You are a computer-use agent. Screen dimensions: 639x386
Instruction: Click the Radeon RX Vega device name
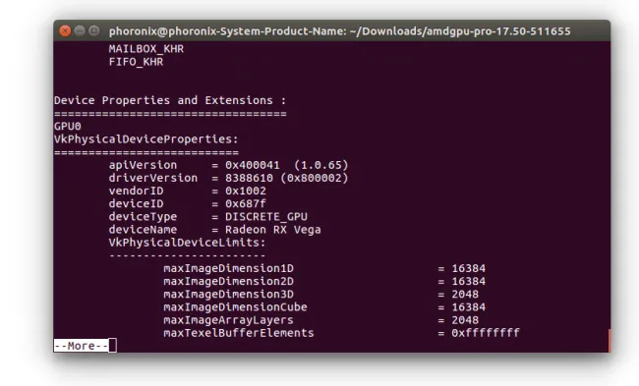(272, 230)
